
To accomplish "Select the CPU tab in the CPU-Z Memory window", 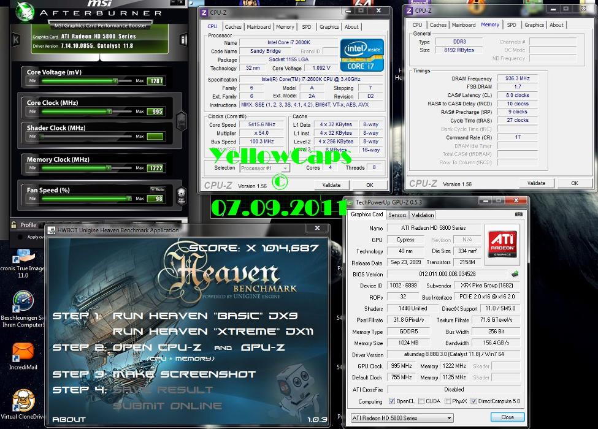I will click(417, 25).
